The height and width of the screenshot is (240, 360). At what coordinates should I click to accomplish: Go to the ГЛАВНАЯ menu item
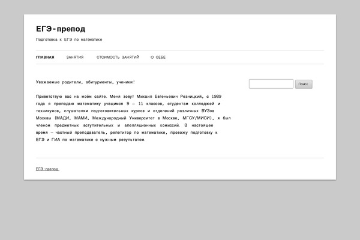pos(45,57)
